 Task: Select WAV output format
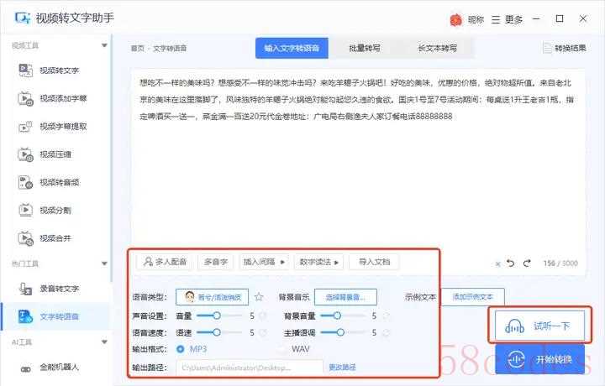pyautogui.click(x=283, y=348)
